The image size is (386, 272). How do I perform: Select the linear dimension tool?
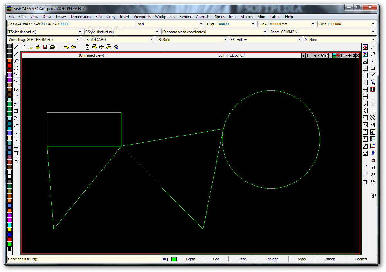16,146
